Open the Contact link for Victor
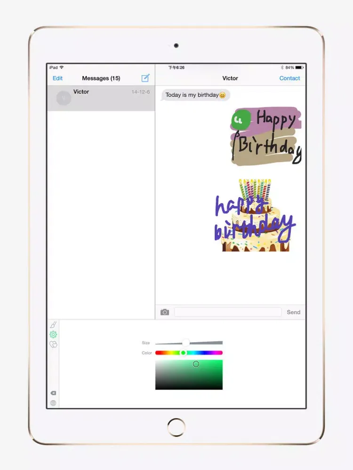 coord(289,78)
